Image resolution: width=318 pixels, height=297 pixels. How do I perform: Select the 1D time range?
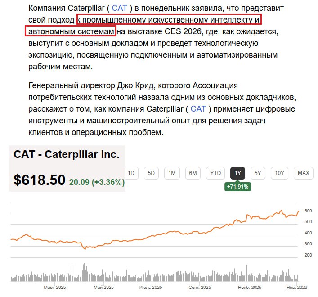point(131,173)
